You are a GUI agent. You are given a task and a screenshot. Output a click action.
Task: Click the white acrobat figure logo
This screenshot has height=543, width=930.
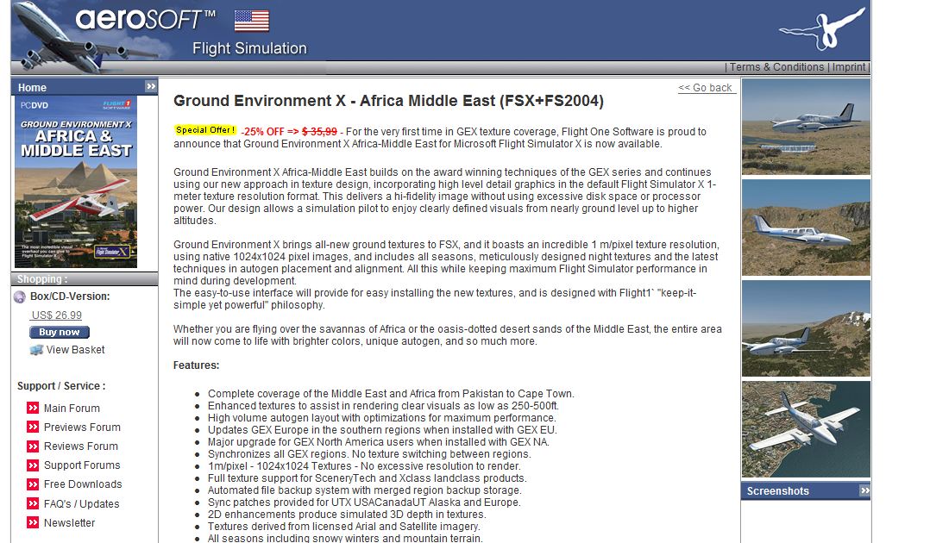coord(823,28)
